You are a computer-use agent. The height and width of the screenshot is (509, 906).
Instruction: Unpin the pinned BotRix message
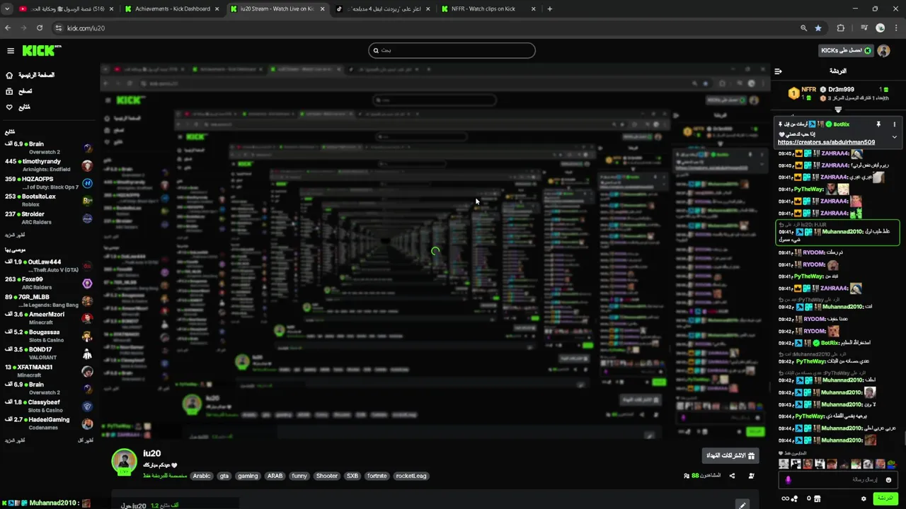878,124
